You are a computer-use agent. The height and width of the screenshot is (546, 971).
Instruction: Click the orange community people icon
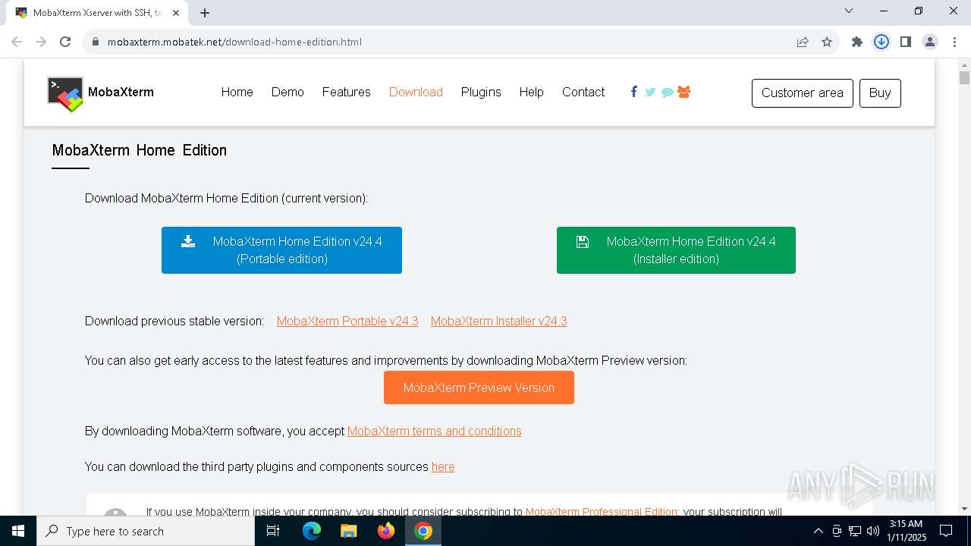tap(683, 92)
